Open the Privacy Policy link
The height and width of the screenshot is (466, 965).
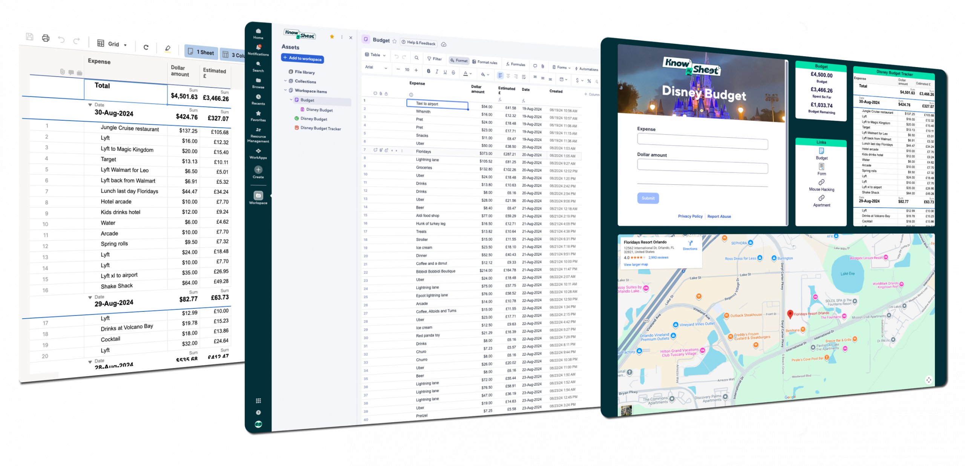[690, 216]
